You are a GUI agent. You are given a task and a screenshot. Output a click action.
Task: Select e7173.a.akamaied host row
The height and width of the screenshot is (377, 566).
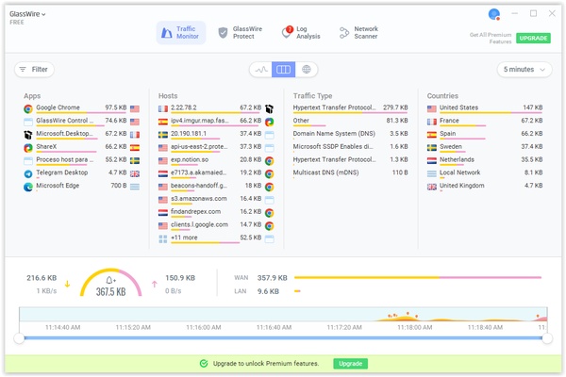[216, 173]
